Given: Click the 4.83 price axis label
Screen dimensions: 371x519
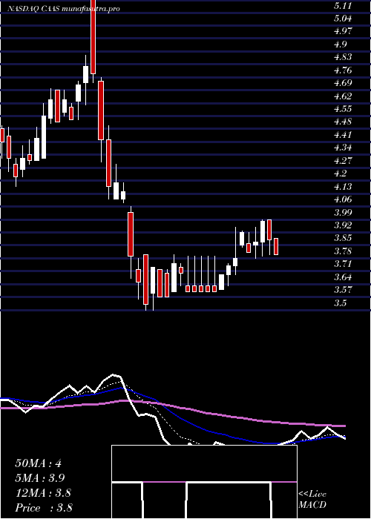Looking at the screenshot, I should (x=343, y=57).
